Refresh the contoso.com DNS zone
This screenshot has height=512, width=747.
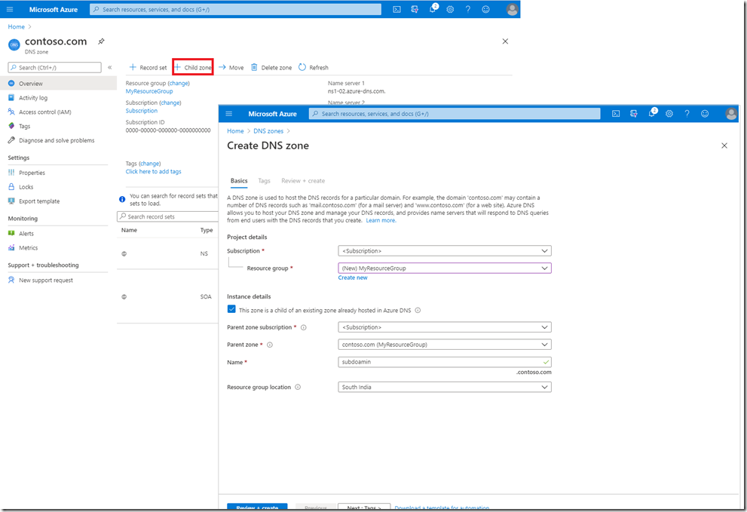(x=314, y=68)
